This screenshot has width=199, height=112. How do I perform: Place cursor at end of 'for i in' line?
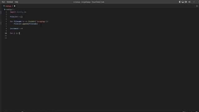click(x=20, y=33)
